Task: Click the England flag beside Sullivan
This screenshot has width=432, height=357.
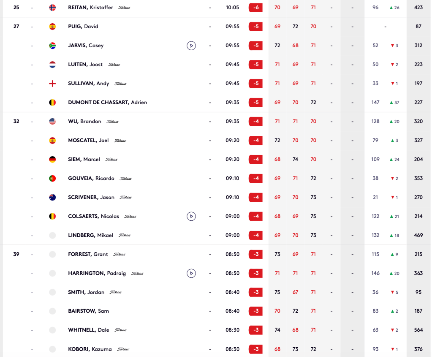Action: [52, 84]
